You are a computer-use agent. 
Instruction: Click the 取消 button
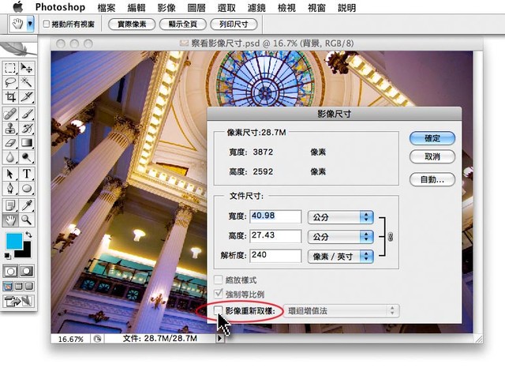click(x=432, y=157)
